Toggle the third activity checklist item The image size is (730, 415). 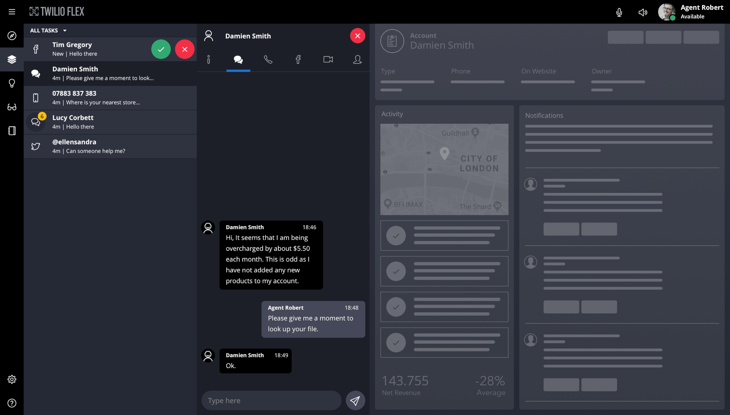[x=396, y=307]
